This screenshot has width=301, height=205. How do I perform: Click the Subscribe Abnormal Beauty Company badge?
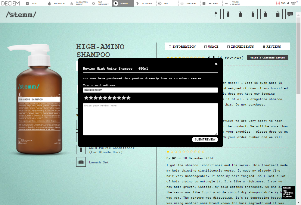tap(288, 192)
